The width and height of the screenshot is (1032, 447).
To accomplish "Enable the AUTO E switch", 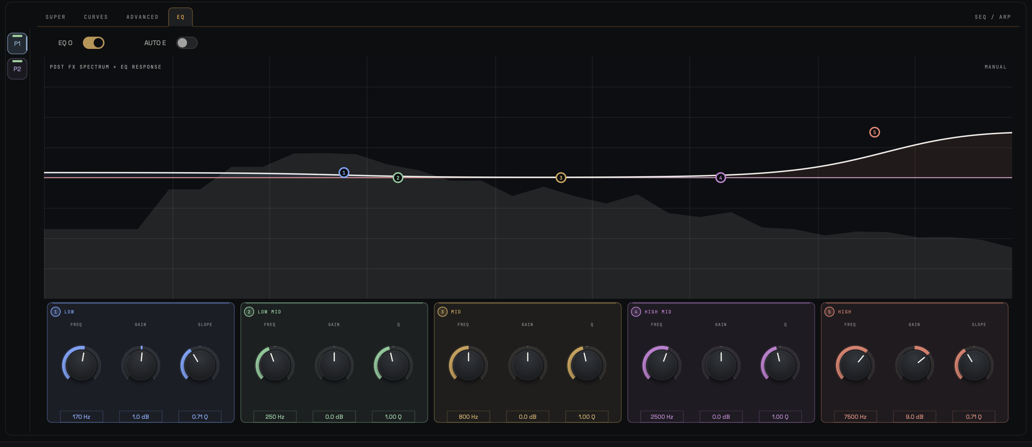I will pos(187,43).
